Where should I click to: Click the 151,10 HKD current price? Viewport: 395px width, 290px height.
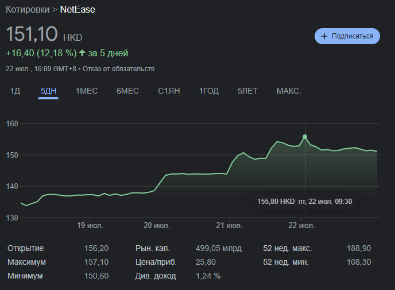click(44, 34)
